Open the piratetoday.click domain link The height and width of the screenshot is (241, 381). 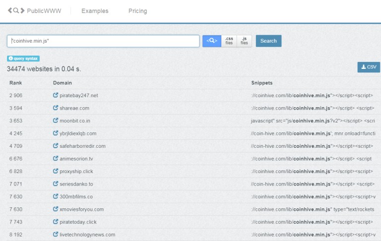click(78, 222)
